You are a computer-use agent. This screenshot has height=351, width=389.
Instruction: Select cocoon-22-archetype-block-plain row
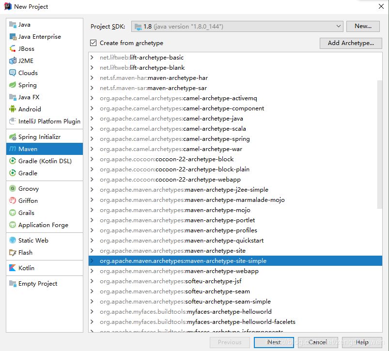235,169
